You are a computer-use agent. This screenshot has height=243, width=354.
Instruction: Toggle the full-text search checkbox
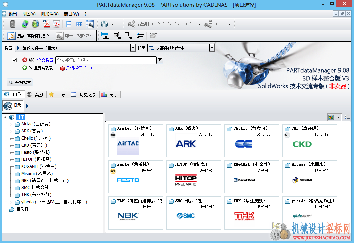coord(15,60)
